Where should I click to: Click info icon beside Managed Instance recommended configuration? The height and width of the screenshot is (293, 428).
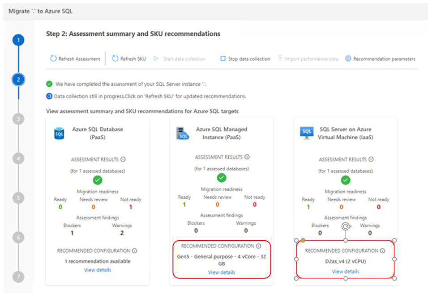(x=258, y=246)
